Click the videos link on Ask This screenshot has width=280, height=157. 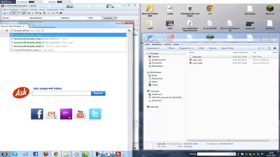(x=57, y=88)
